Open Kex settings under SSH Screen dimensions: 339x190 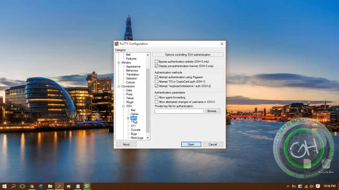133,110
